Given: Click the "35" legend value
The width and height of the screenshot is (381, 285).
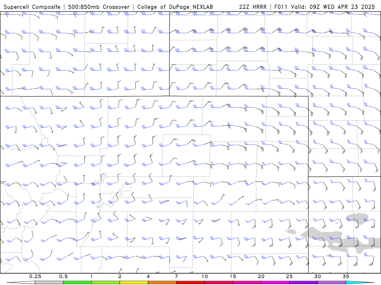Looking at the screenshot, I should [x=346, y=276].
